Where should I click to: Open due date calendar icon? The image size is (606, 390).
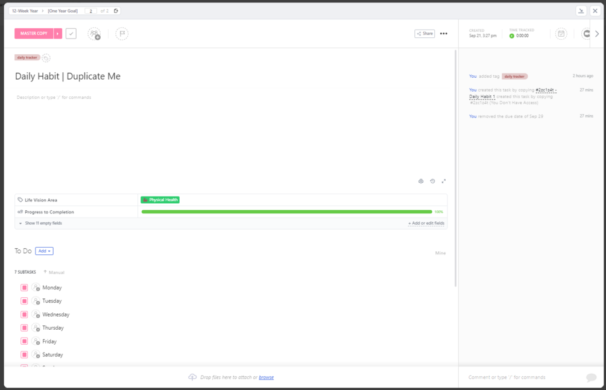(561, 34)
